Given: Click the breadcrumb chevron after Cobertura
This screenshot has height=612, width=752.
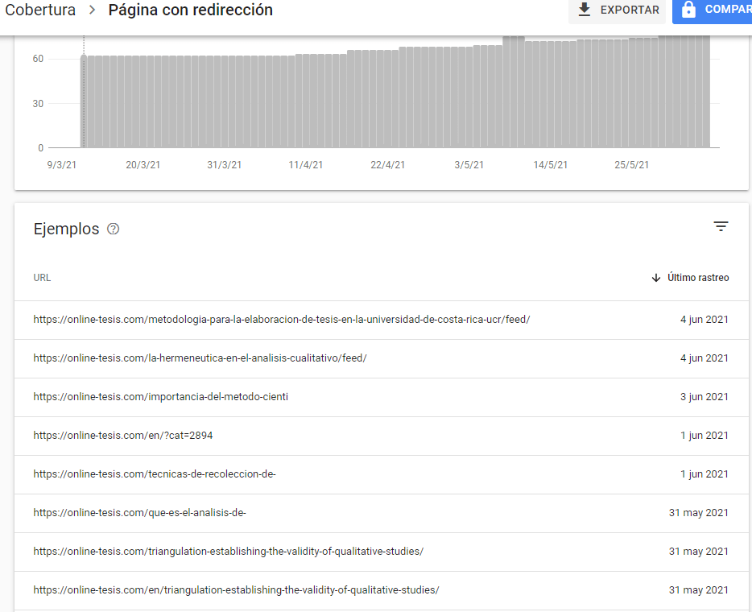Looking at the screenshot, I should (x=92, y=10).
